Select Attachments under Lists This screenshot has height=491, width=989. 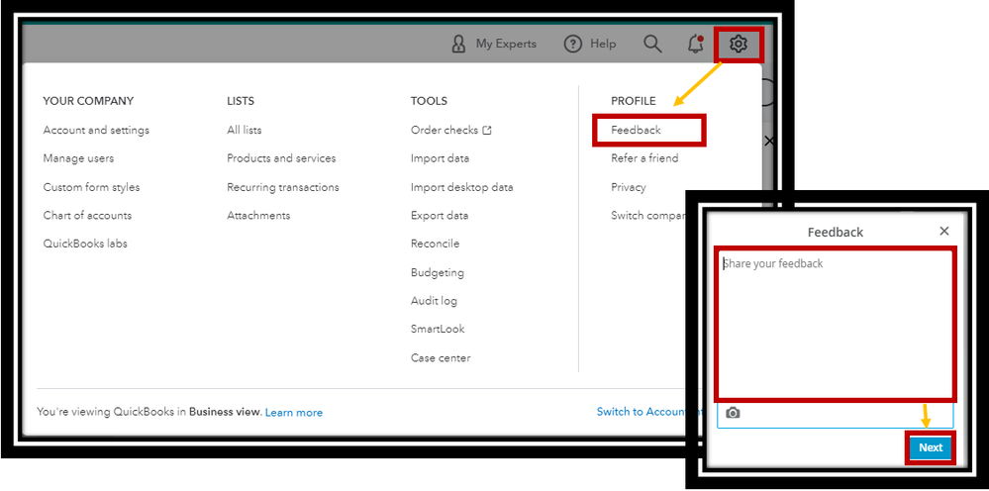[x=258, y=215]
